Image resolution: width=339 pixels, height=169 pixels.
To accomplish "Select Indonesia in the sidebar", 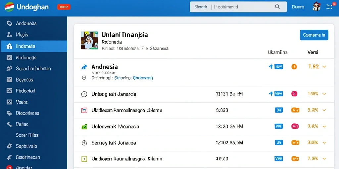I will pyautogui.click(x=34, y=46).
